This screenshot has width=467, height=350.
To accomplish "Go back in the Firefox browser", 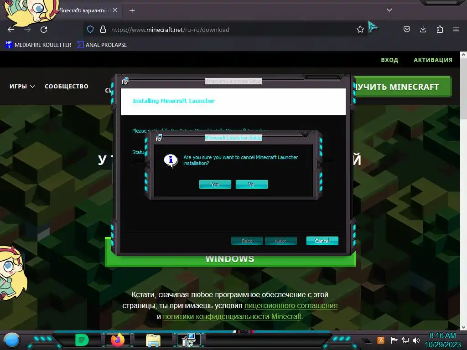I will 11,30.
